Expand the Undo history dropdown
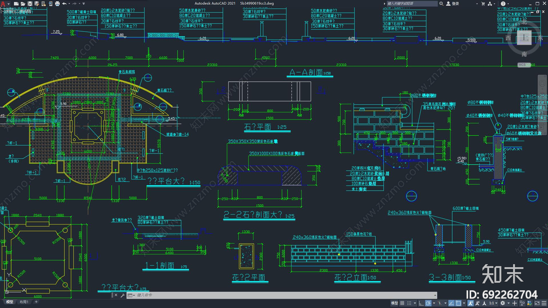Viewport: 548px width, 308px height. pyautogui.click(x=69, y=4)
